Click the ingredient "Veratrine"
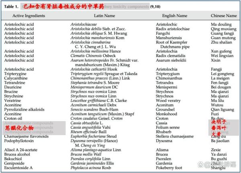The height and width of the screenshot is (173, 241). pos(12,101)
